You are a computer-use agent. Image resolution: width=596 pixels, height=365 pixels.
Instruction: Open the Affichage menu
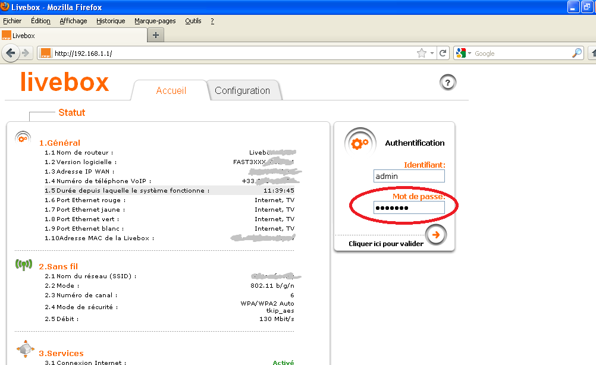73,21
